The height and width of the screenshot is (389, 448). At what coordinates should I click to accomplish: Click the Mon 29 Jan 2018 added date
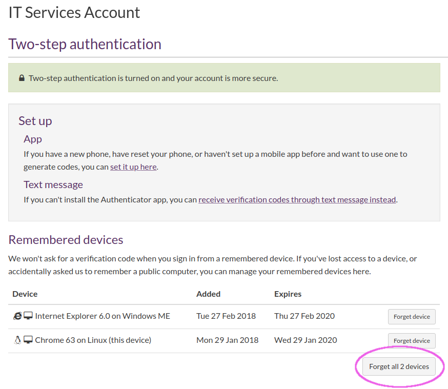[x=227, y=340]
